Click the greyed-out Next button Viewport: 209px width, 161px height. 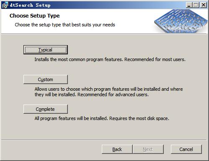pyautogui.click(x=148, y=149)
